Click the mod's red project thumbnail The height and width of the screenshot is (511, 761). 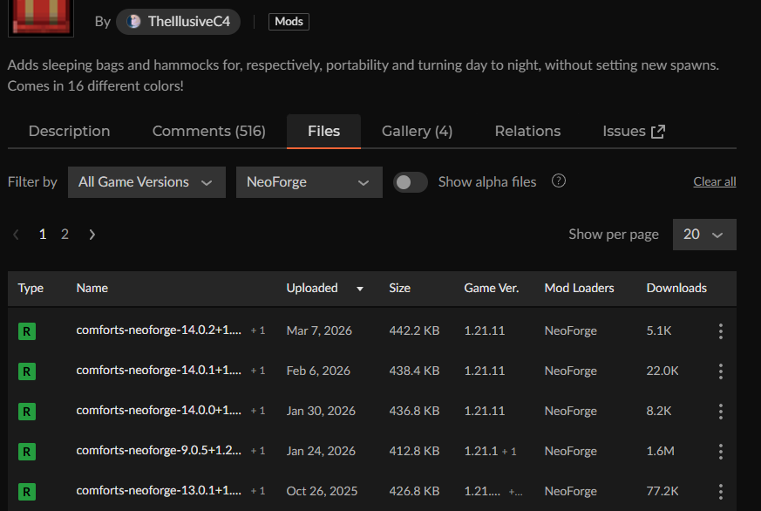pyautogui.click(x=41, y=17)
